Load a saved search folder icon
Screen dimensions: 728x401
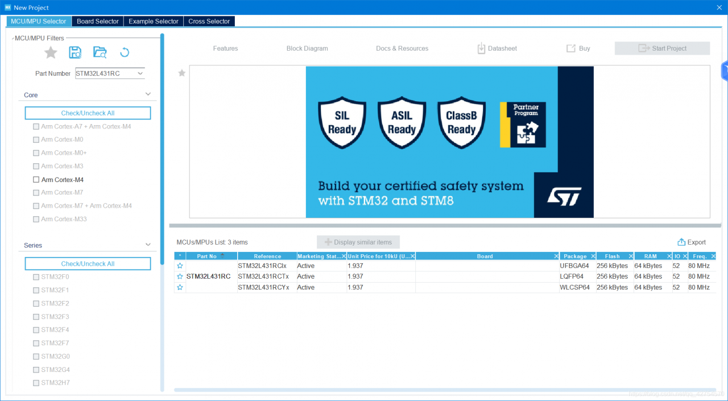pyautogui.click(x=100, y=53)
